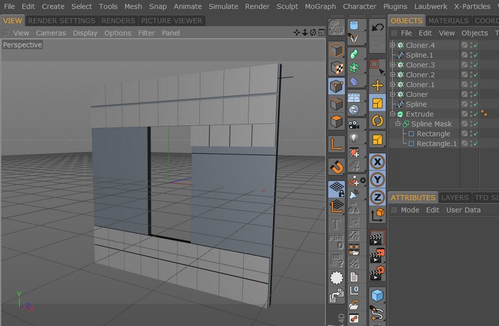This screenshot has width=499, height=326.
Task: Collapse the Spline Mask tree node
Action: 398,123
